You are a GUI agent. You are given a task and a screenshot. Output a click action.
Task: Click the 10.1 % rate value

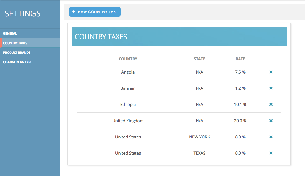[x=240, y=104]
